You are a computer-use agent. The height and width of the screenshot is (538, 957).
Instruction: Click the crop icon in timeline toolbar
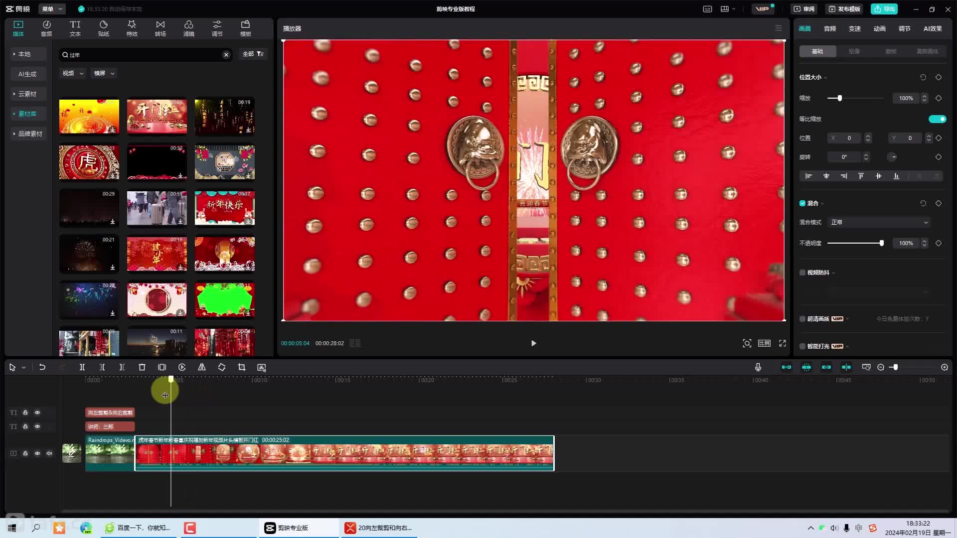click(x=242, y=367)
